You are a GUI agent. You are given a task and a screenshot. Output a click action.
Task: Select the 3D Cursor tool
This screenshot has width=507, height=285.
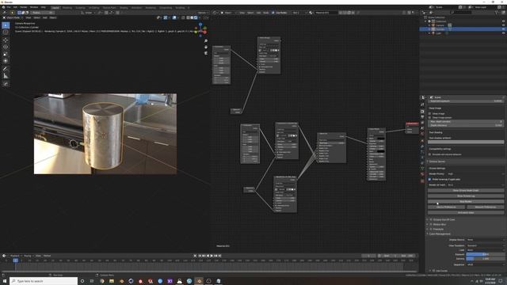tap(6, 32)
